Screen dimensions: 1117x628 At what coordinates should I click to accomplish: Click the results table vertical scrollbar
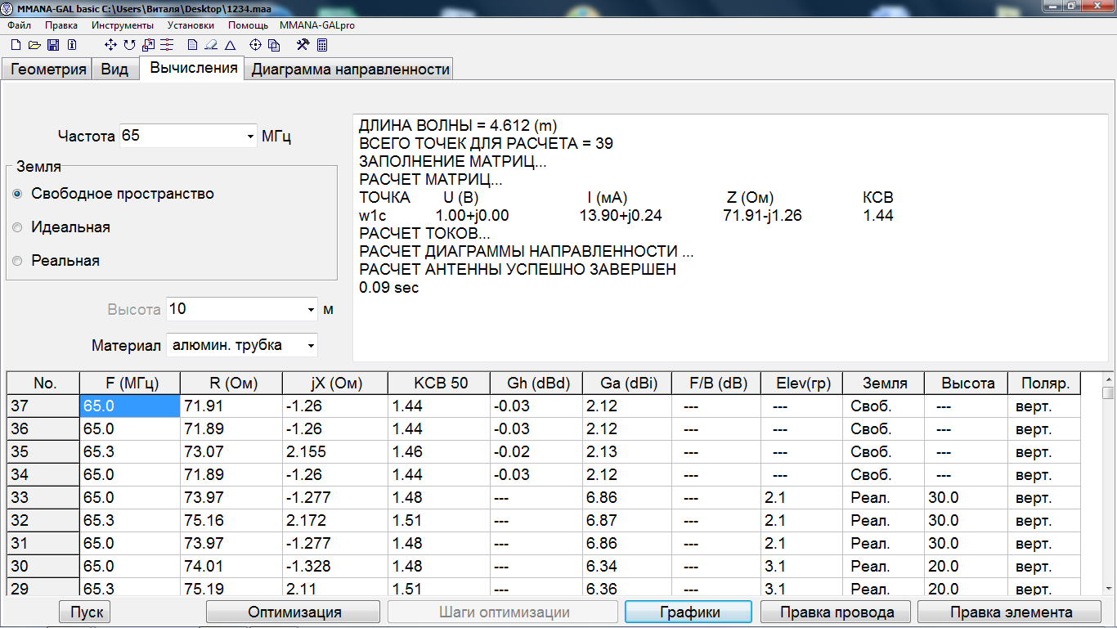coord(1108,483)
